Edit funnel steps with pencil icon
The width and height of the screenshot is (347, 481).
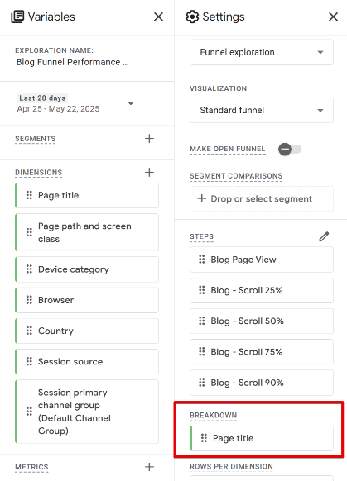pos(324,236)
